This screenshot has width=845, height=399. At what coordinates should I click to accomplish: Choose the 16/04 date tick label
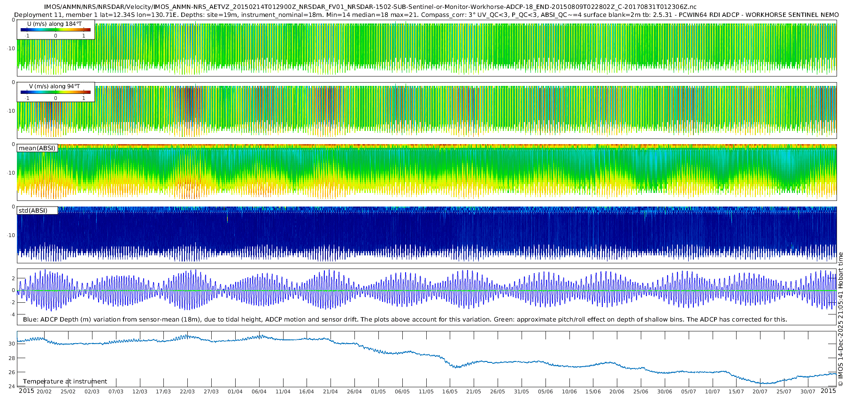point(307,391)
